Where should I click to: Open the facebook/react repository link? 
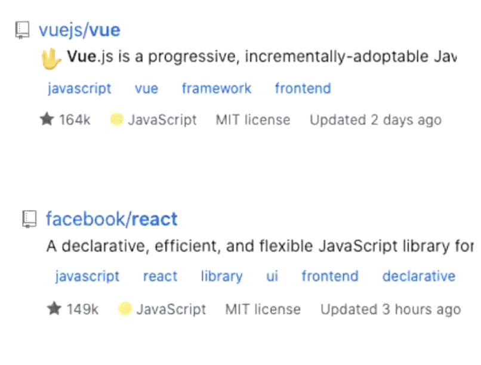coord(112,219)
